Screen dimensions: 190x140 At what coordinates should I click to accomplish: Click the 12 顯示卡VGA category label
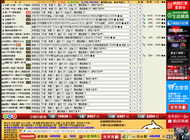[10, 45]
